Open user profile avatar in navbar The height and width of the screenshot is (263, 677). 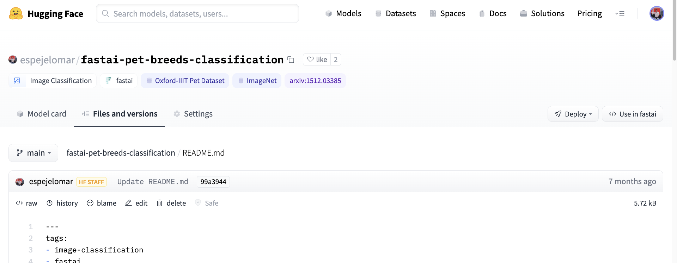[657, 13]
